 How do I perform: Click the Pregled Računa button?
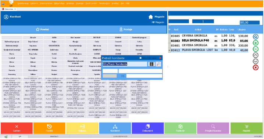(213, 128)
